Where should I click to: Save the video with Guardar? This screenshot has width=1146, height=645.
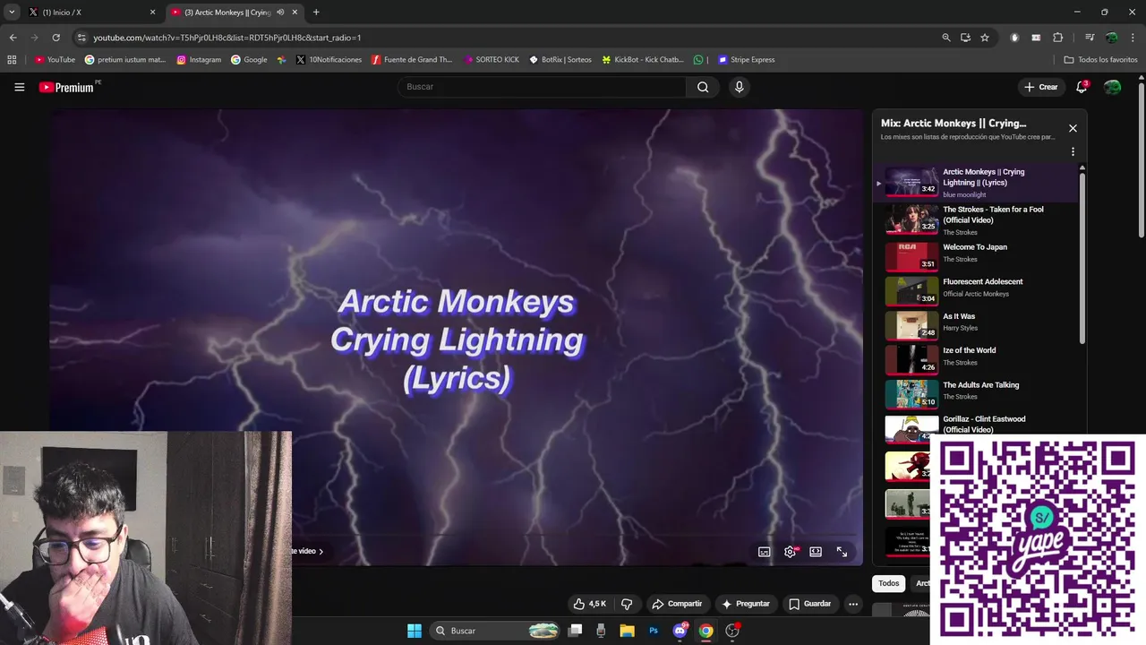coord(809,604)
